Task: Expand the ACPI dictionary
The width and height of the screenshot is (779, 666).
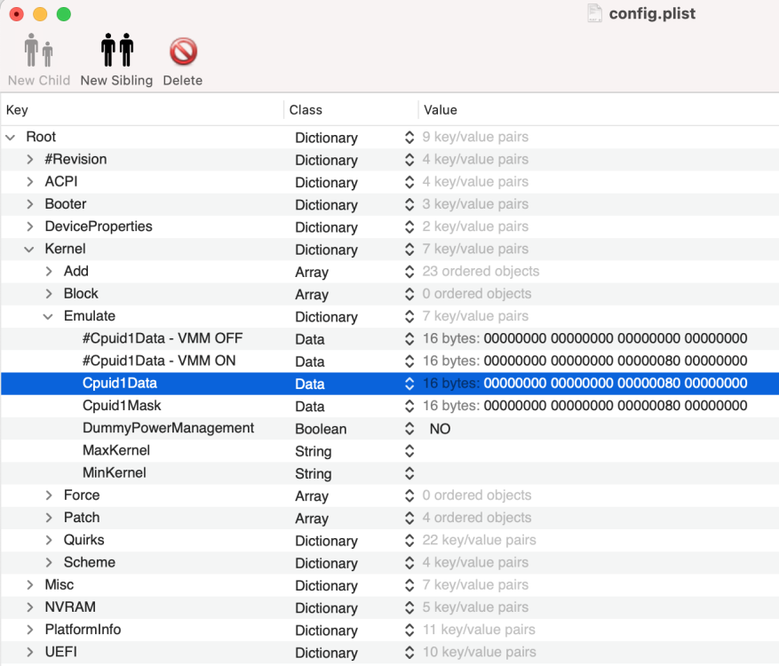Action: pyautogui.click(x=30, y=182)
